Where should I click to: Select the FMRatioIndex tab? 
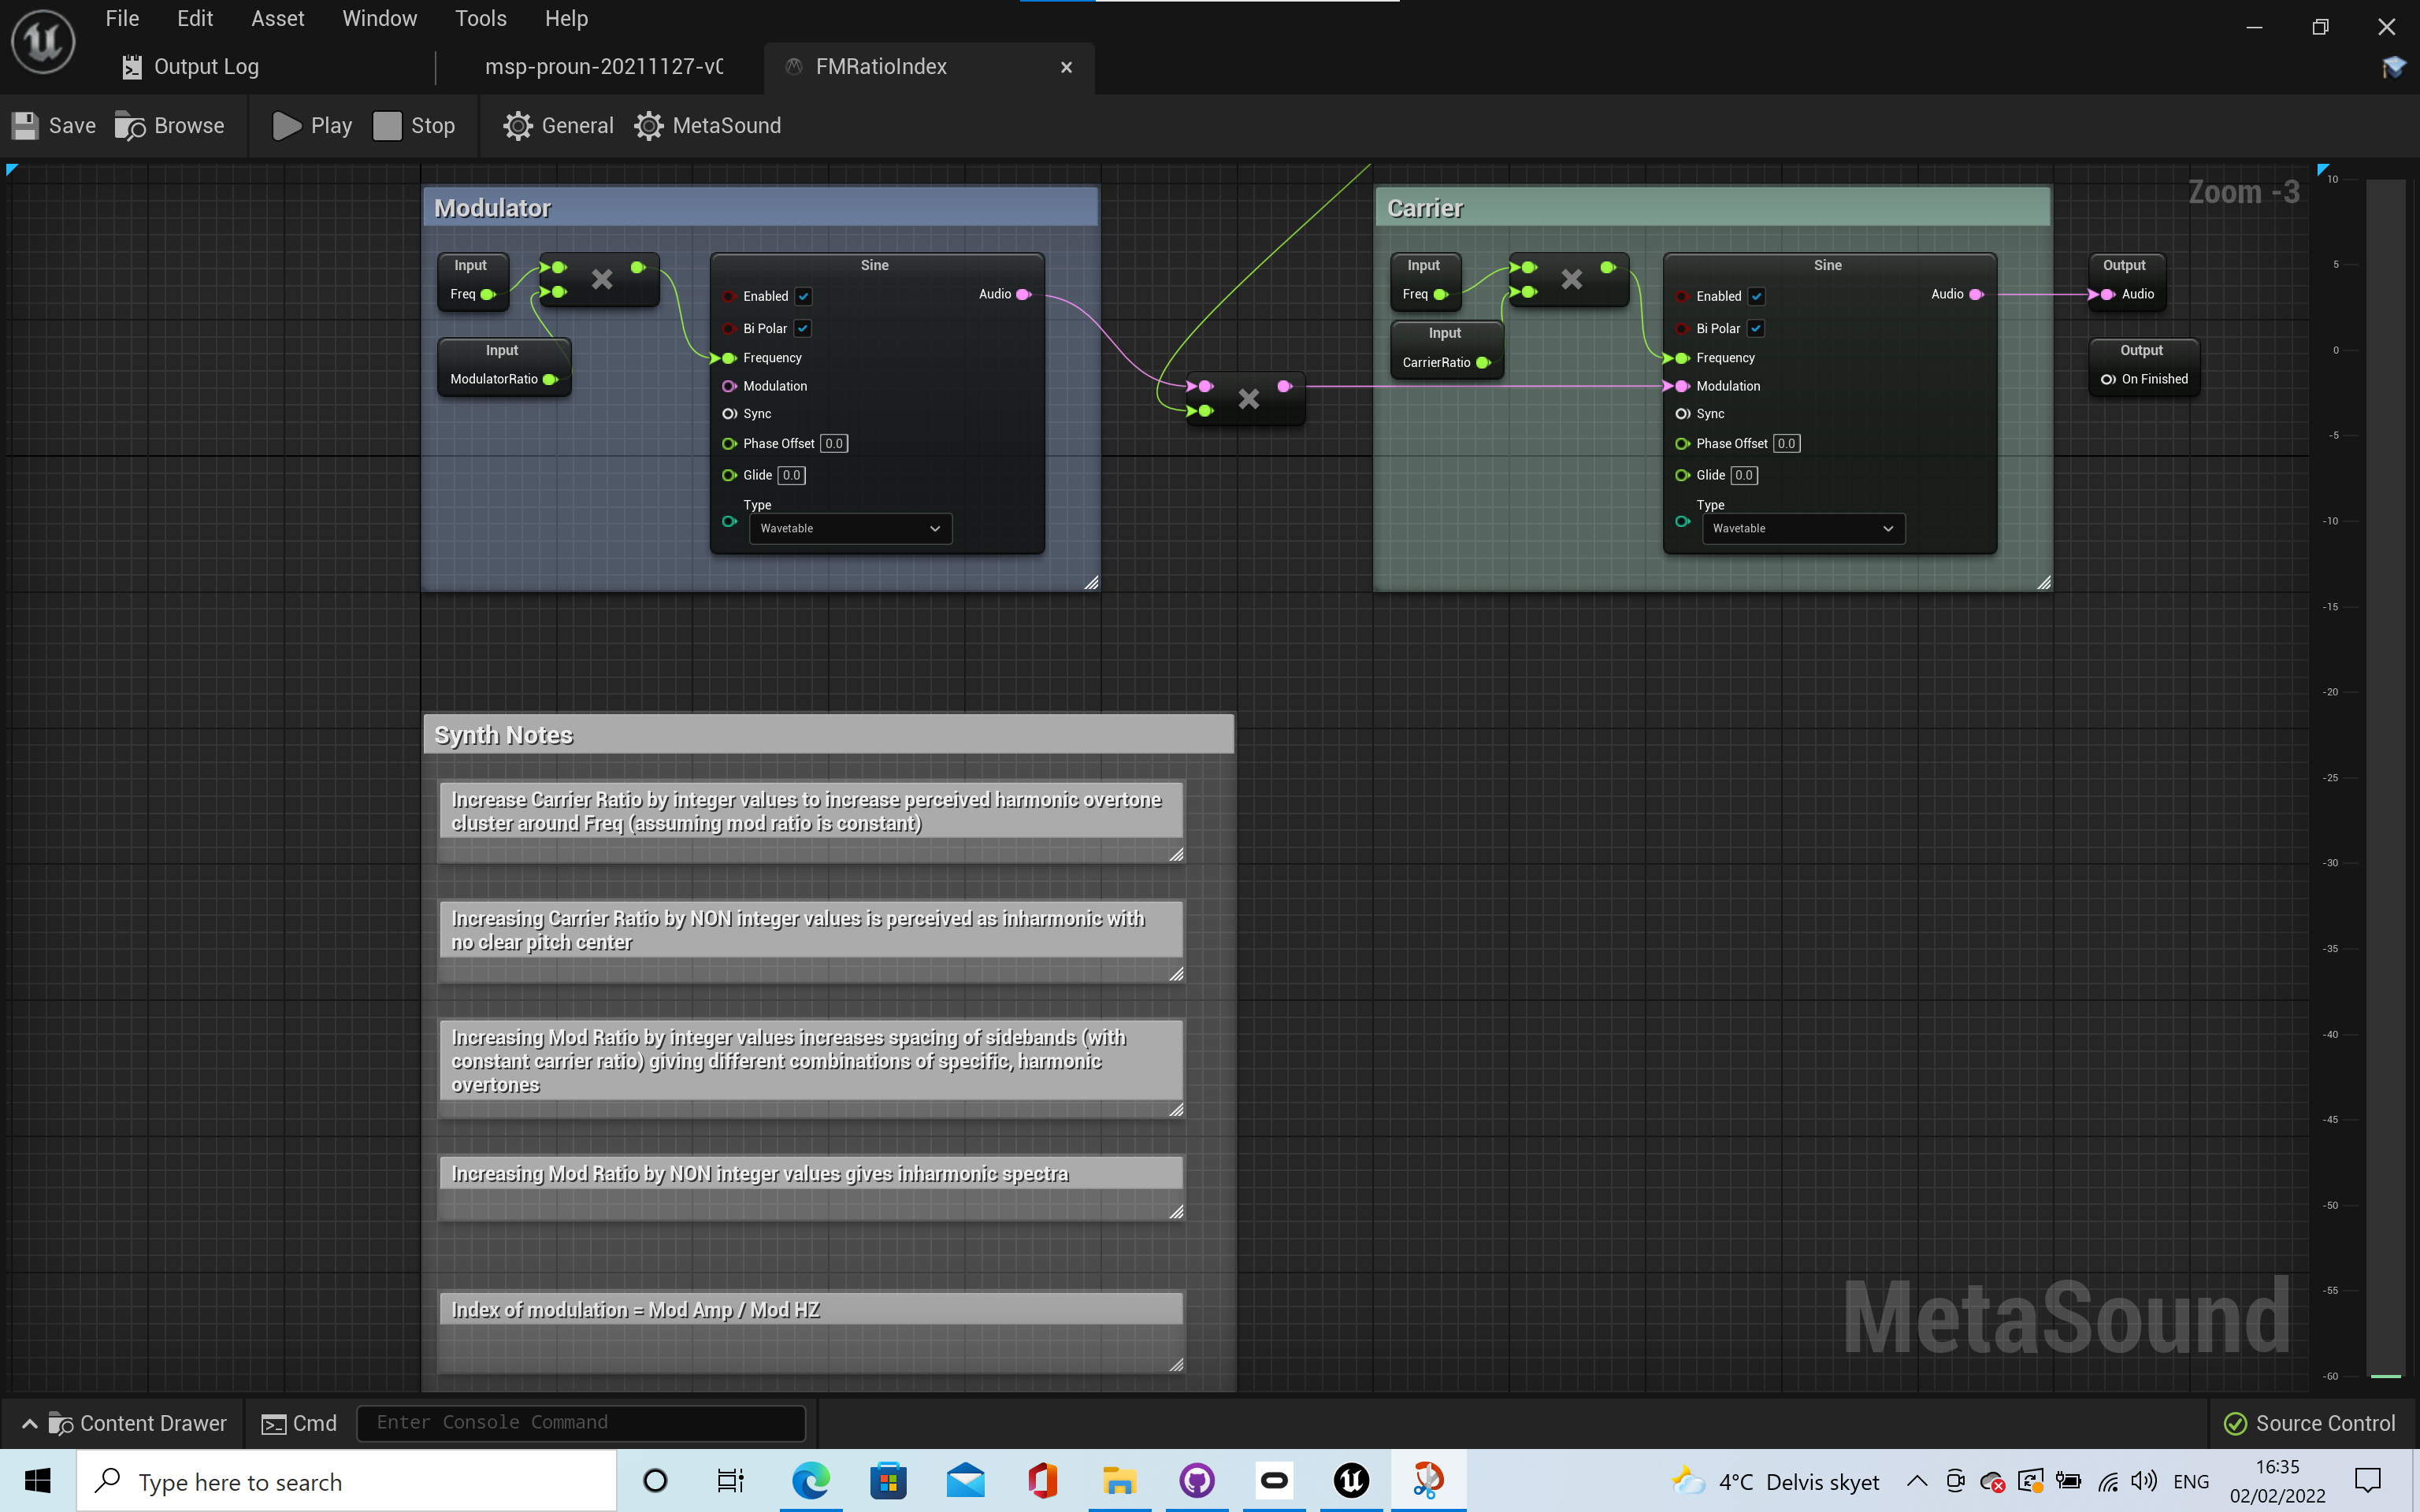[880, 67]
